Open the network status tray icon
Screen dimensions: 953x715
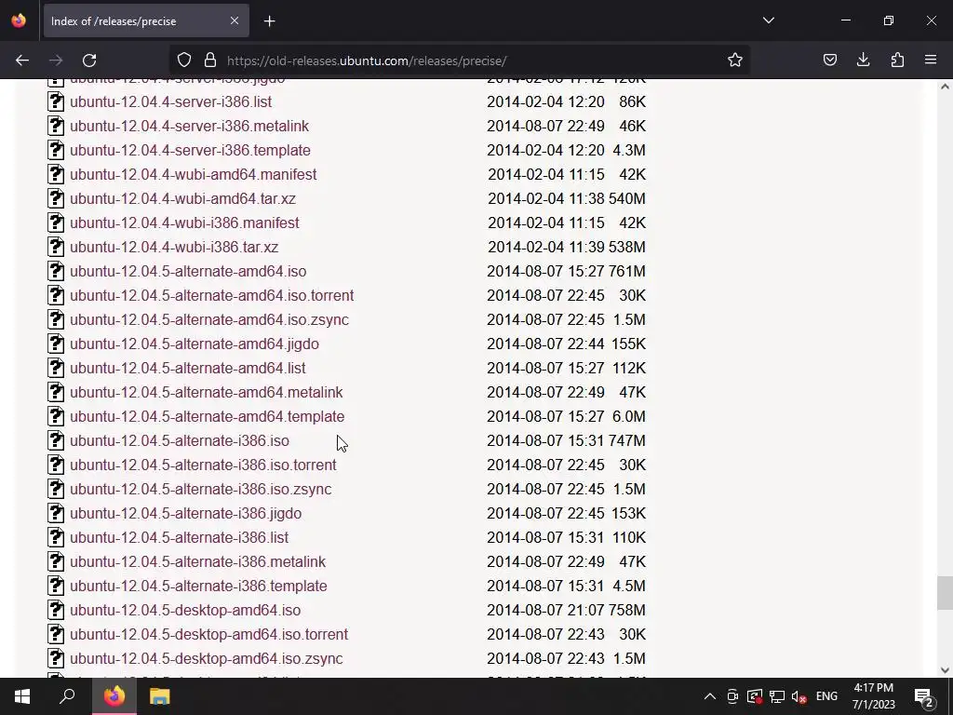(777, 696)
